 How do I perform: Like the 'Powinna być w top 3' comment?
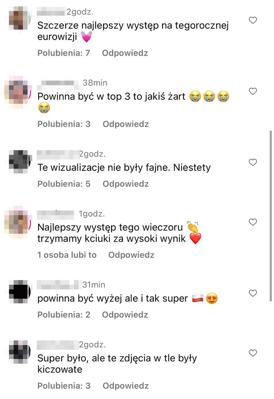pos(253,91)
